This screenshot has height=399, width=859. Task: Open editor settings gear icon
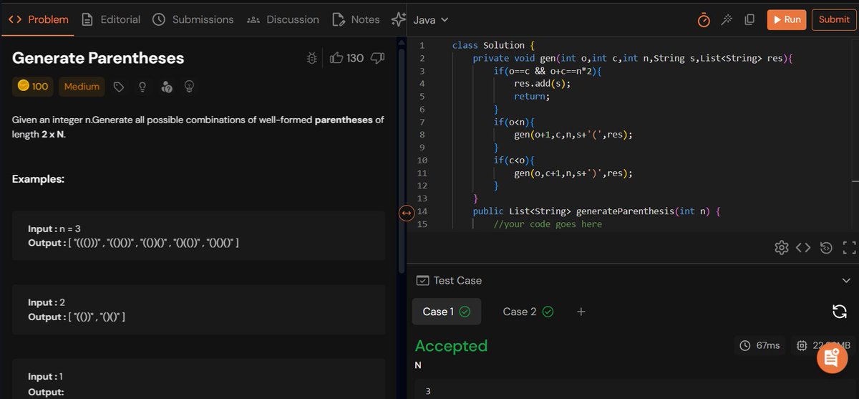pos(782,248)
